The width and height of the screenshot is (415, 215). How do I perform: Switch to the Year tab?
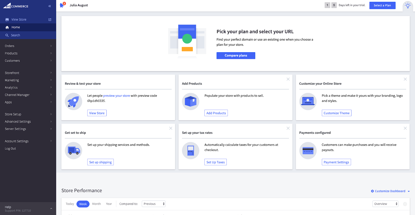[109, 204]
